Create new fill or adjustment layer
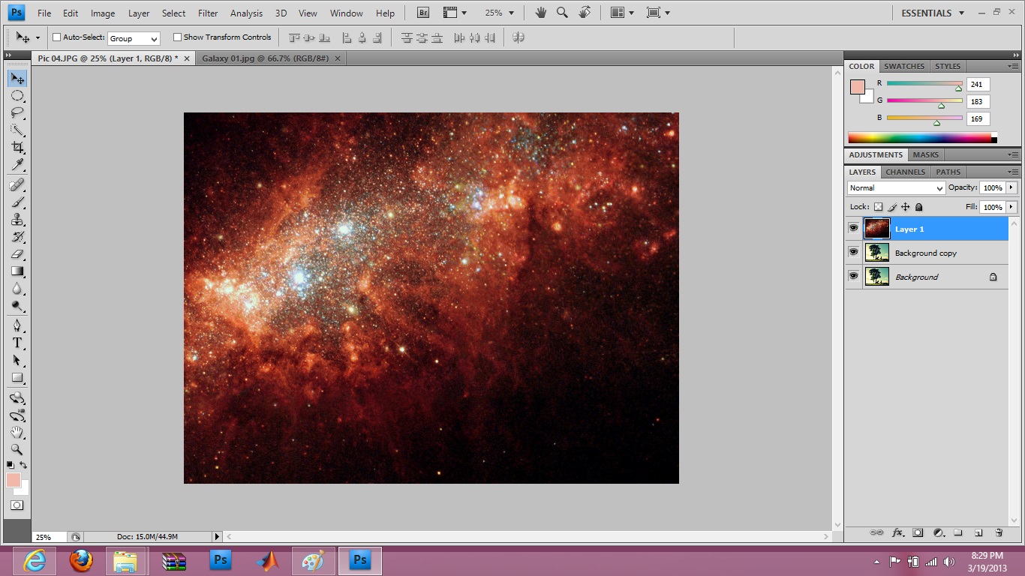The width and height of the screenshot is (1025, 576). click(938, 533)
